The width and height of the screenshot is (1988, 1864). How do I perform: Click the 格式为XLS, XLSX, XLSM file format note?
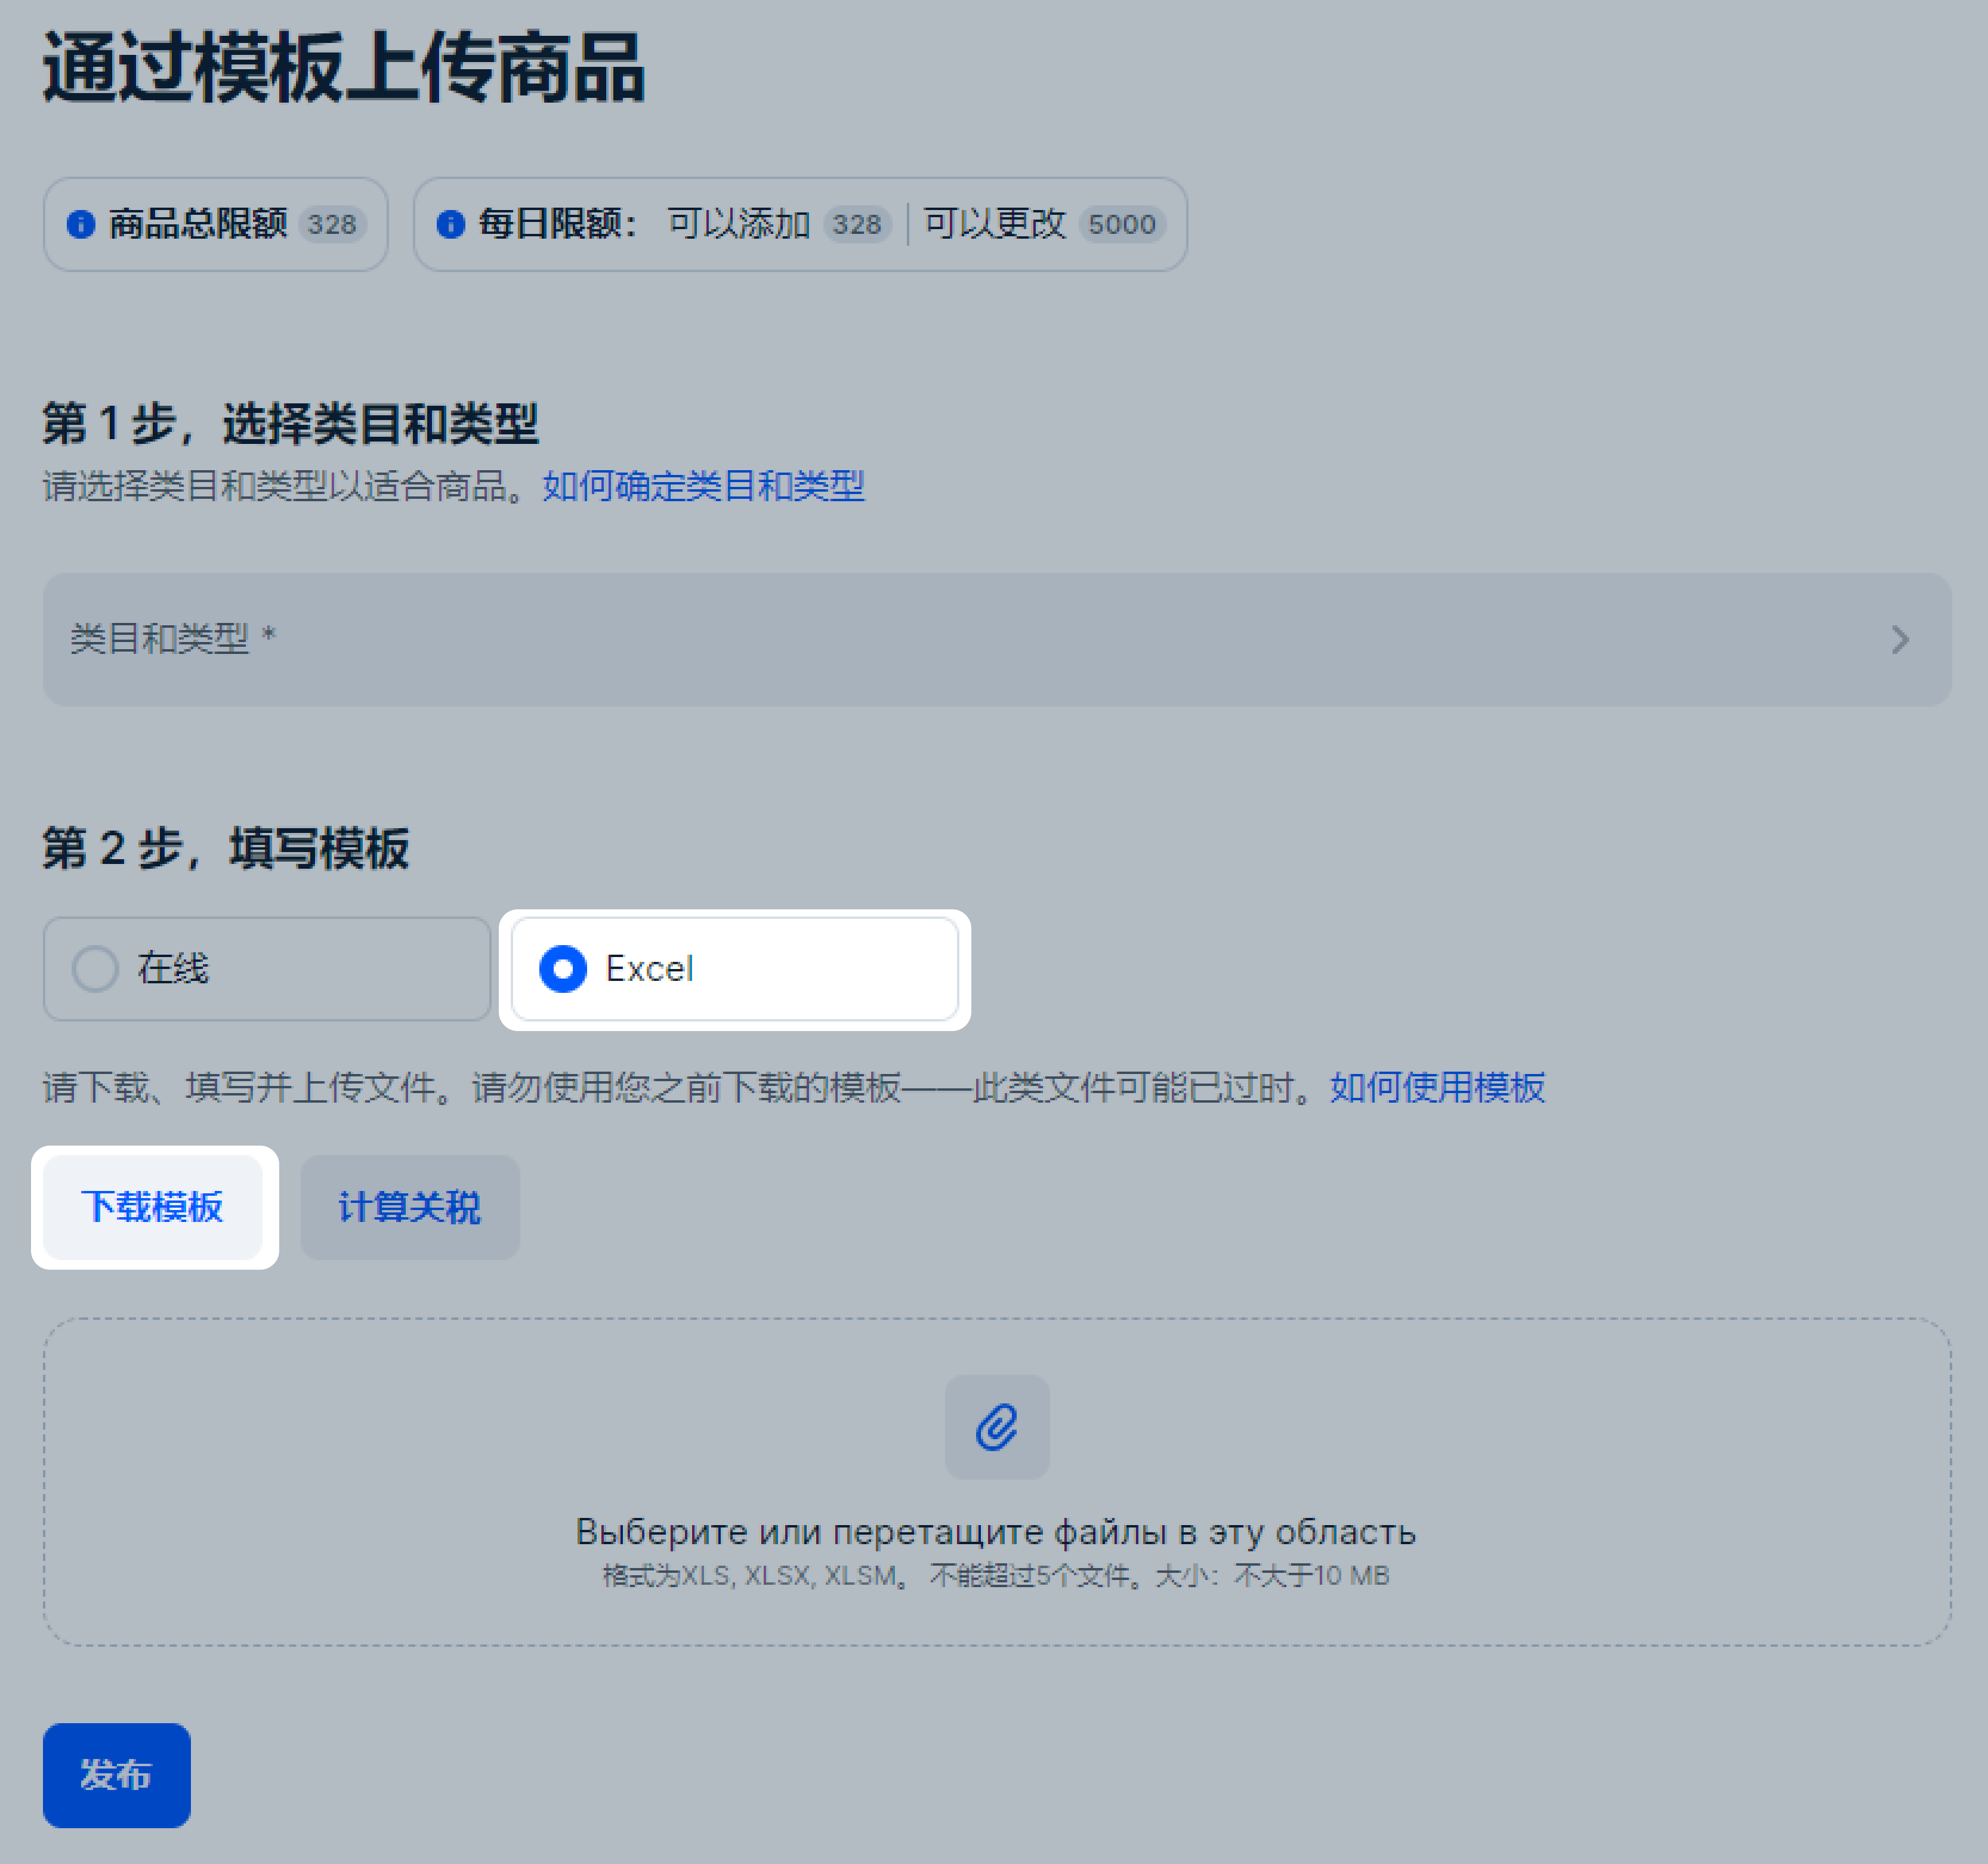996,1575
